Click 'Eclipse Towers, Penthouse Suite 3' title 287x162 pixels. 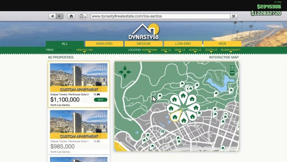click(70, 94)
